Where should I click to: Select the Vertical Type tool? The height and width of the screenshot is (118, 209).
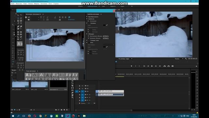tap(21, 18)
